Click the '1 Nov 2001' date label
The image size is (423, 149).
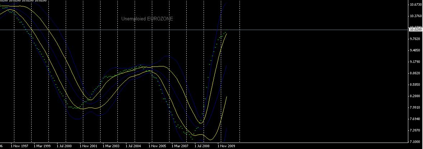[x=88, y=146]
